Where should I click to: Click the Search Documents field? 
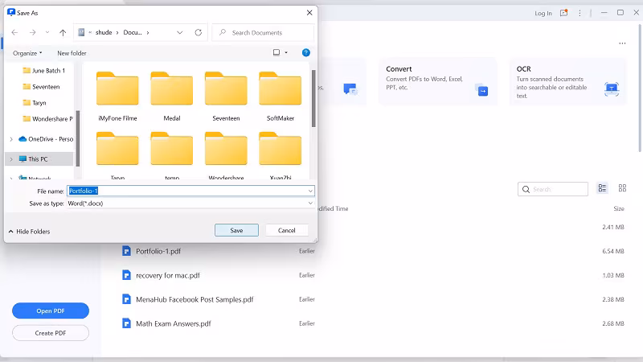pos(263,32)
